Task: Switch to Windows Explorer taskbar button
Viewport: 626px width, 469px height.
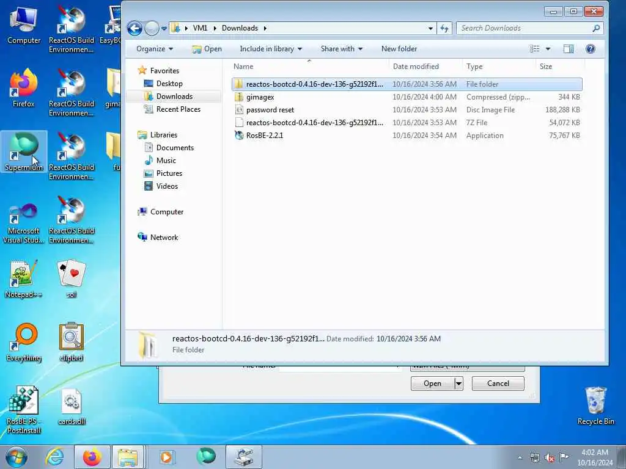Action: (127, 457)
